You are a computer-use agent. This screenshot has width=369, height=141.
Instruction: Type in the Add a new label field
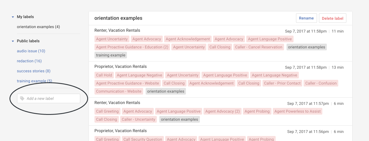tap(52, 98)
